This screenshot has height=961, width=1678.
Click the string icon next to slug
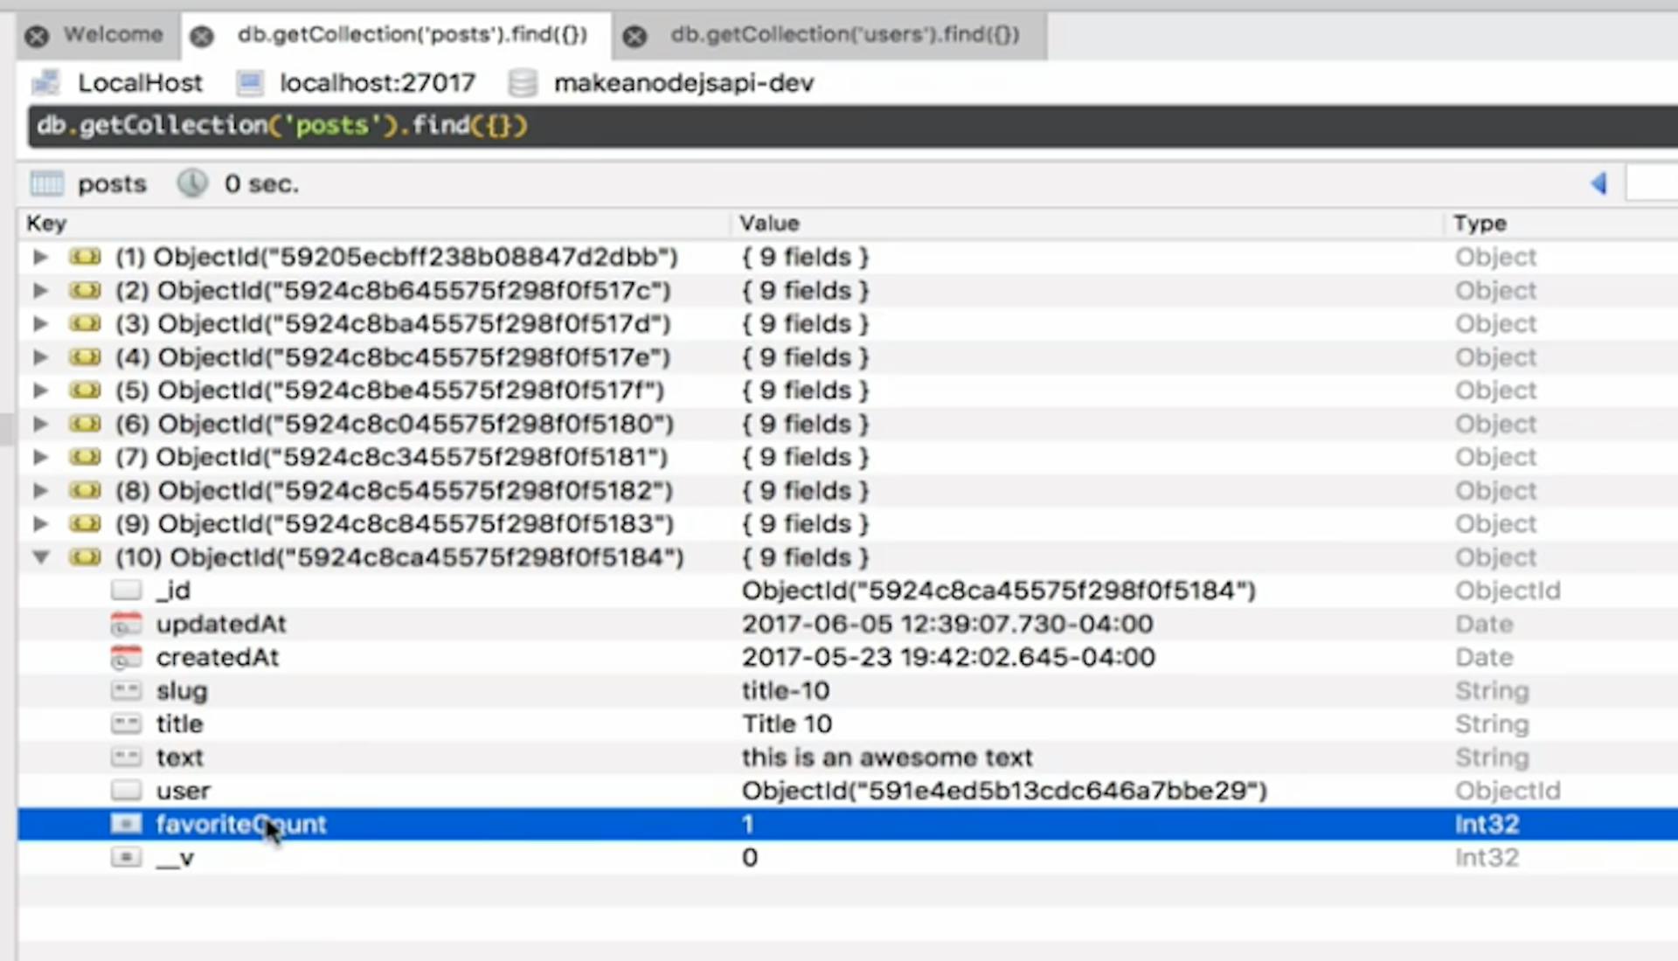126,691
